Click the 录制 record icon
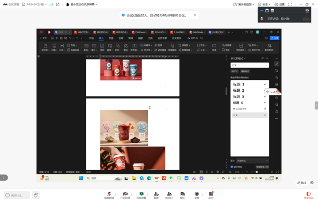This screenshot has height=202, width=318. click(197, 194)
